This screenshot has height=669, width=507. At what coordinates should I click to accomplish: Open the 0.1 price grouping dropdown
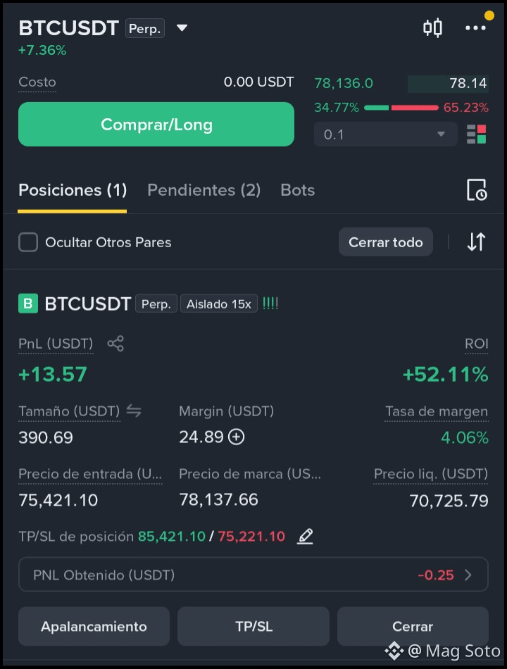click(386, 135)
